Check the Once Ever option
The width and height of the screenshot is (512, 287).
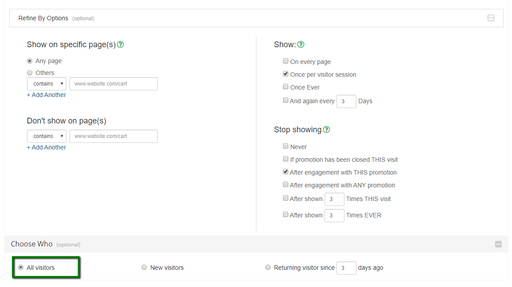[x=286, y=87]
